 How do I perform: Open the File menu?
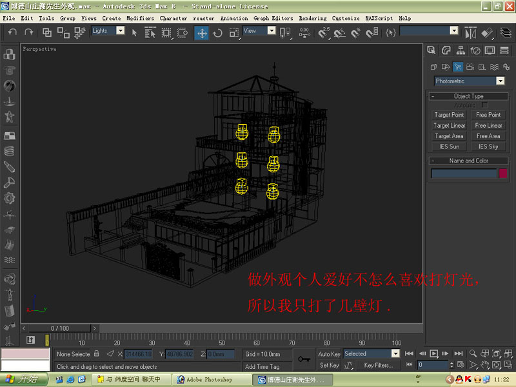pyautogui.click(x=9, y=19)
